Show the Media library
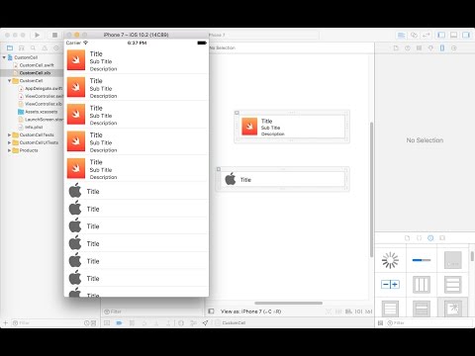 tap(442, 238)
